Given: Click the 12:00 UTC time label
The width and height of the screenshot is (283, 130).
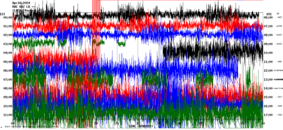Looking at the screenshot, I should [x=268, y=71].
